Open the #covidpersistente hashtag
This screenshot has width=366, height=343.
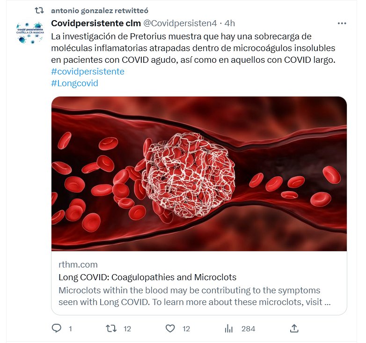tap(88, 72)
